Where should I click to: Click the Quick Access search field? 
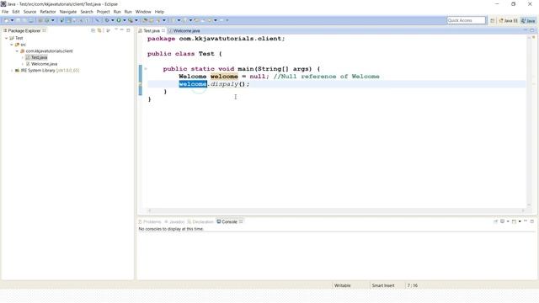point(466,20)
